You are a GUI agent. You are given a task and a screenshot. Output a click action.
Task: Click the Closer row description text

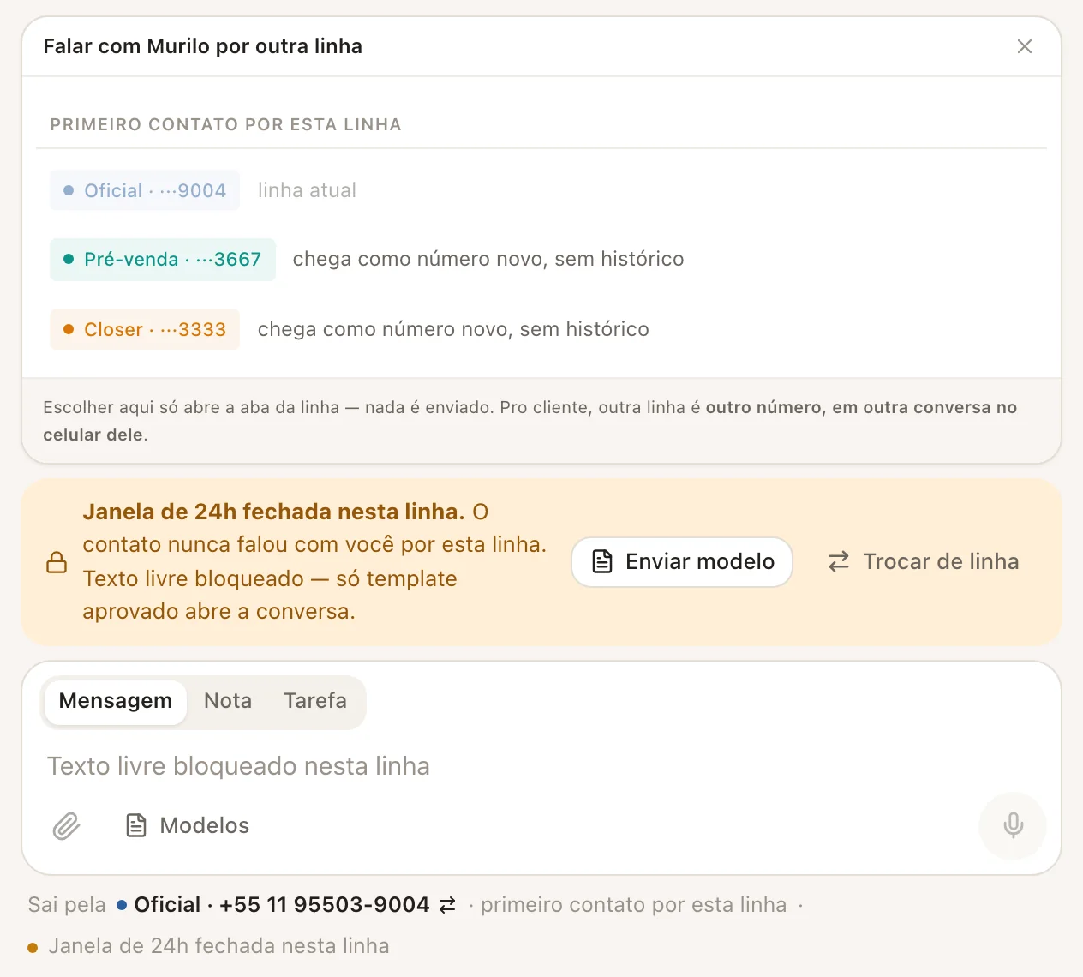pos(453,329)
